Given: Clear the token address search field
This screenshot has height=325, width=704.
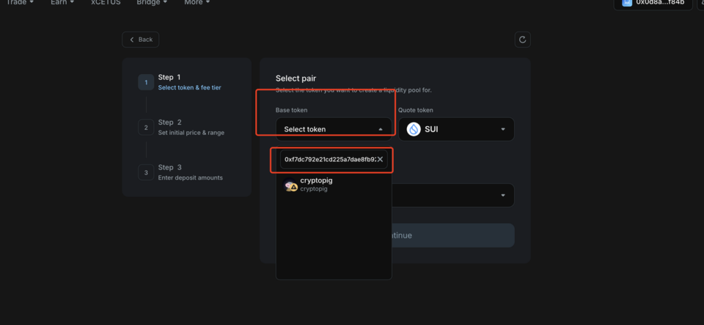Looking at the screenshot, I should (379, 159).
